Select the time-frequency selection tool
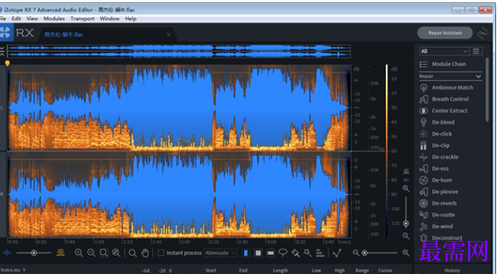Image resolution: width=502 pixels, height=274 pixels. 258,253
